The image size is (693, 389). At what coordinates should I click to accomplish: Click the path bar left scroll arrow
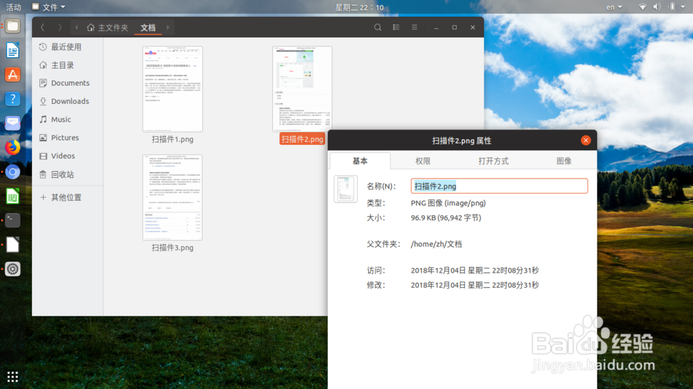click(x=76, y=28)
